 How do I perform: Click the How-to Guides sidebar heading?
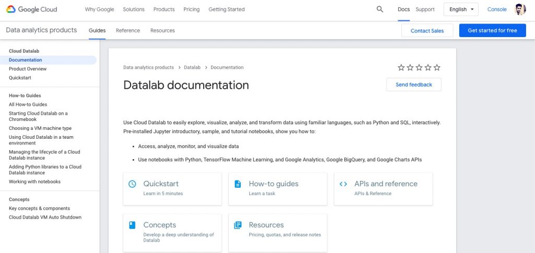click(x=25, y=95)
